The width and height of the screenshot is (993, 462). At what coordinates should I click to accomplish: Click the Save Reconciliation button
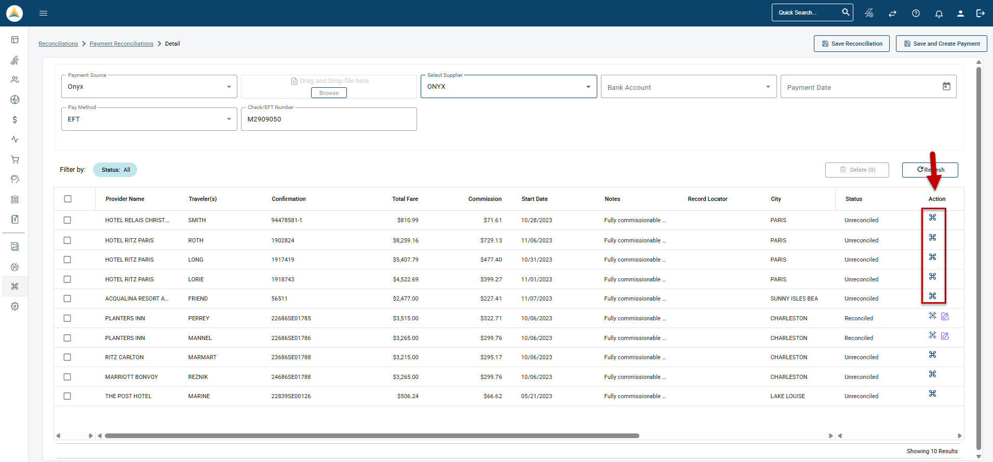pos(851,44)
